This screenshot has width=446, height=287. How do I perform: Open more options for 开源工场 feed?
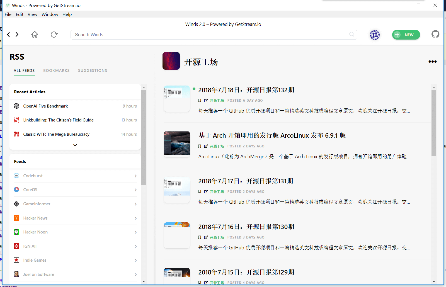pos(432,62)
